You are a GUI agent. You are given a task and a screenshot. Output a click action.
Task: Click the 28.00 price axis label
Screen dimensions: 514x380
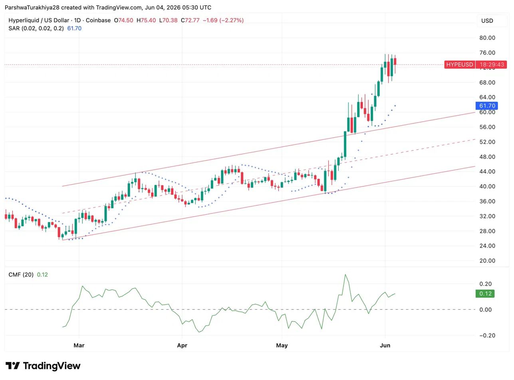click(487, 231)
